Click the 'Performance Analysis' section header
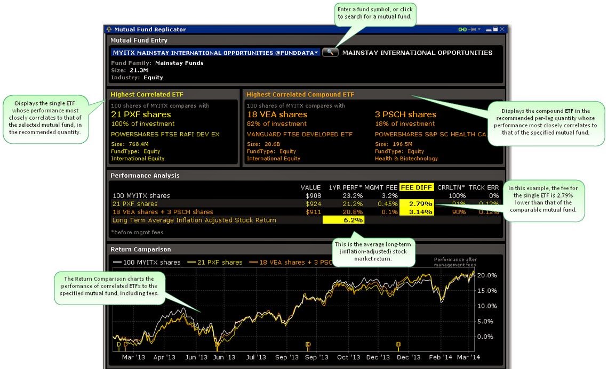608x369 pixels. [x=145, y=175]
